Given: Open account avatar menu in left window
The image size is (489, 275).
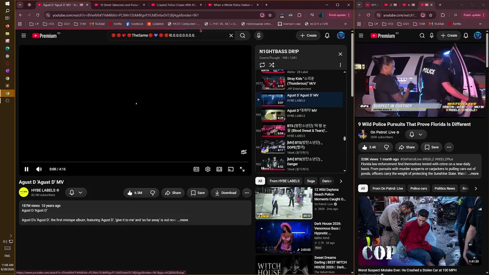Looking at the screenshot, I should pos(341,36).
